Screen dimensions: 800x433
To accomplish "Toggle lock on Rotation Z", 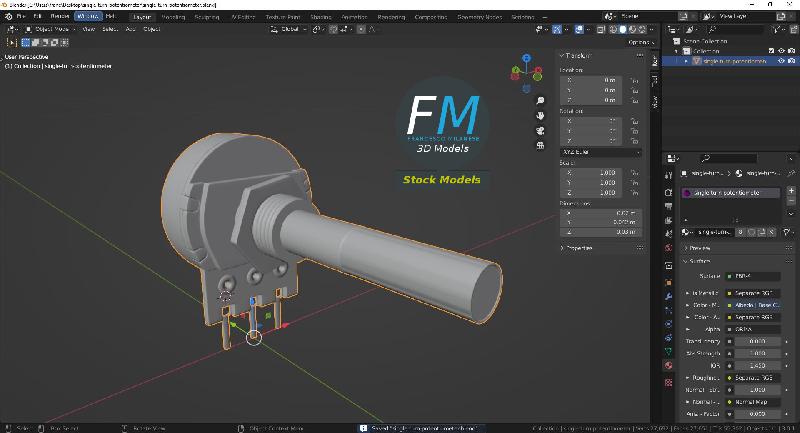I will point(634,141).
